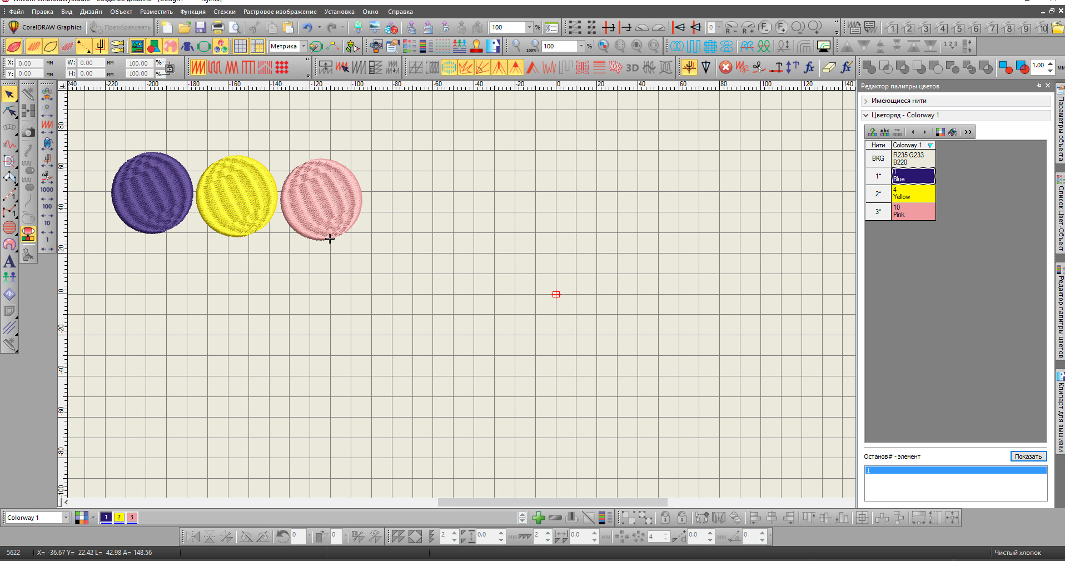1065x561 pixels.
Task: Click the green plus add color icon
Action: click(538, 518)
